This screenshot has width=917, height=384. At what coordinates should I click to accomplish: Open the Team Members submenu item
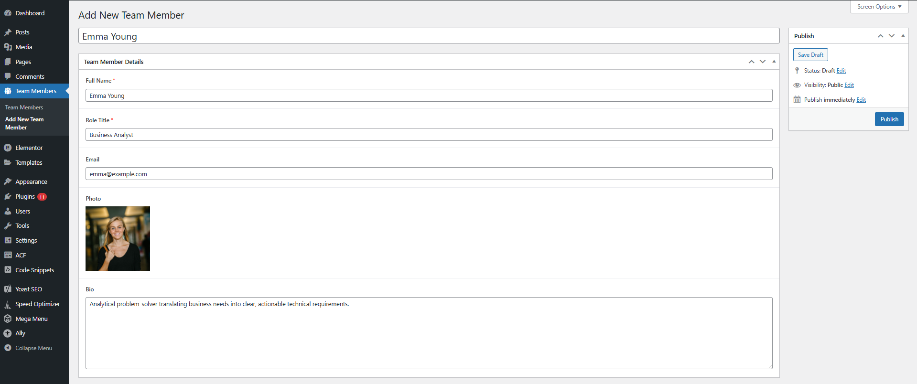point(24,107)
